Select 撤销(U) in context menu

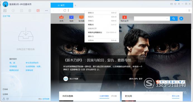tap(102, 13)
